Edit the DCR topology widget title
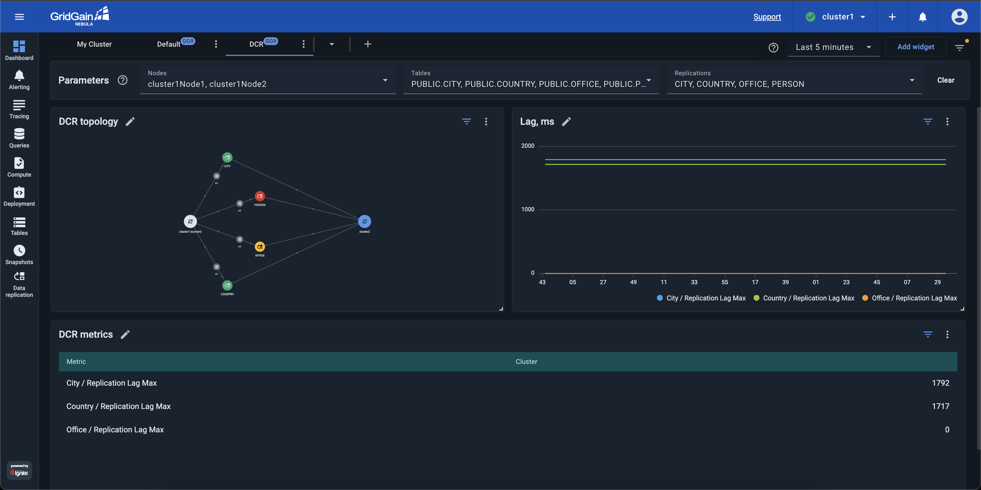 tap(130, 121)
